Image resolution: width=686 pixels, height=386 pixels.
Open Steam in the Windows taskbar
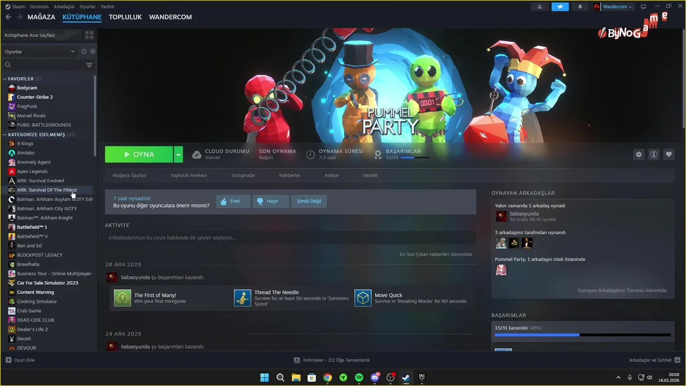[406, 377]
